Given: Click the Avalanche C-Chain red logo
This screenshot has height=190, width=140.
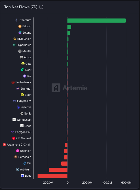Looking at the screenshot, I should click(x=4, y=145).
